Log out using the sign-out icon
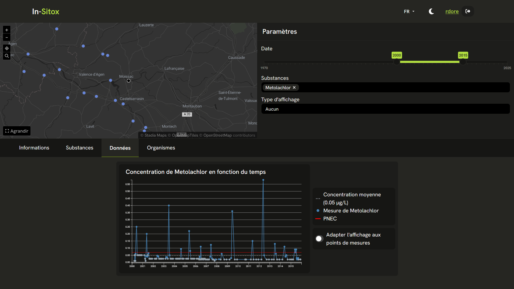The image size is (514, 289). (x=468, y=11)
